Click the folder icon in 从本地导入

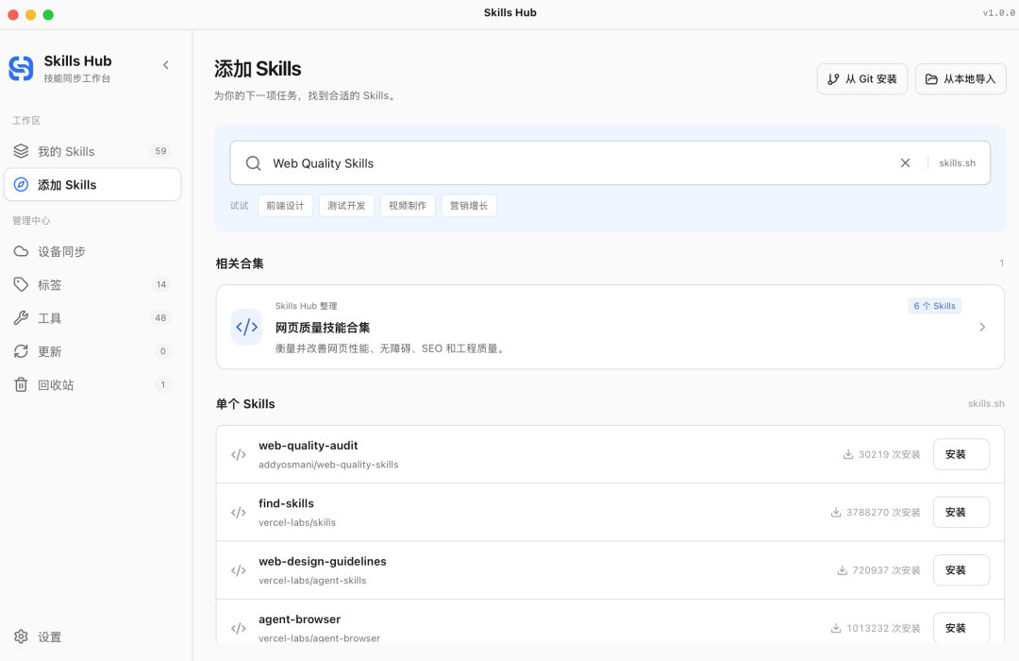(931, 78)
